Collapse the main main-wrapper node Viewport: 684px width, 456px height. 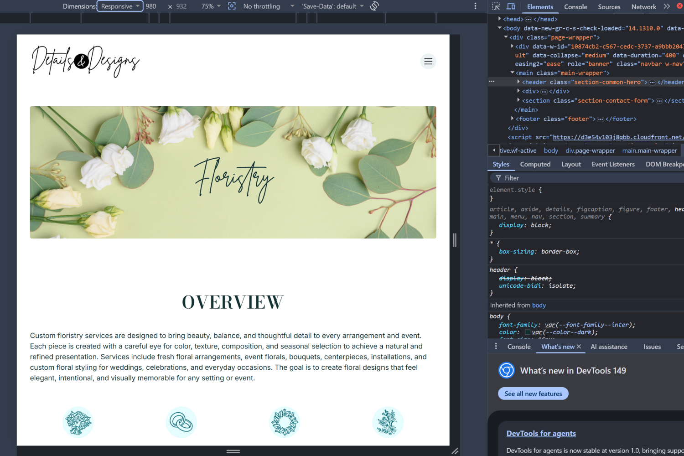[513, 73]
